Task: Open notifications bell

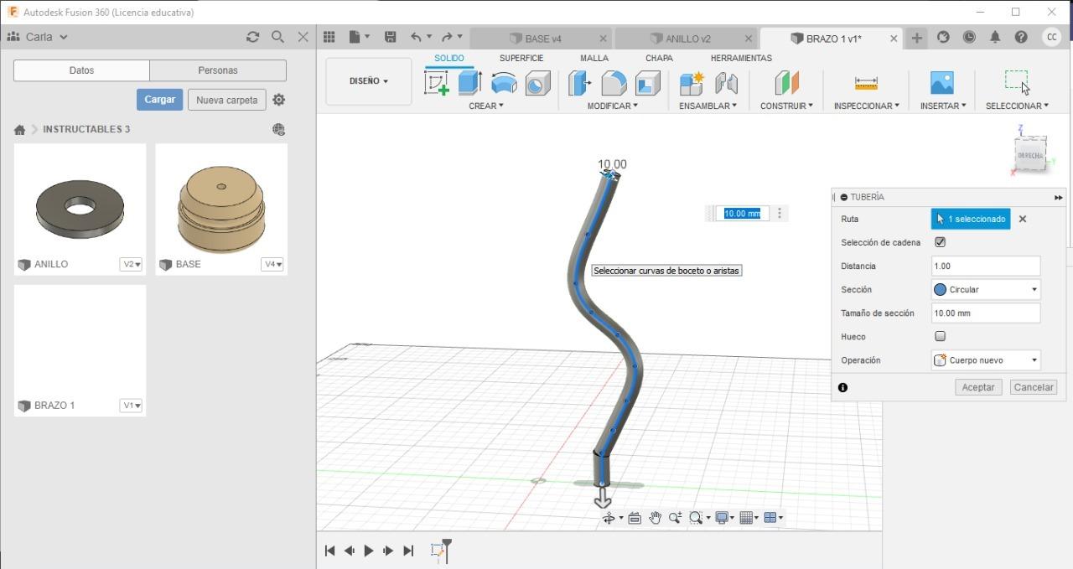Action: (995, 37)
